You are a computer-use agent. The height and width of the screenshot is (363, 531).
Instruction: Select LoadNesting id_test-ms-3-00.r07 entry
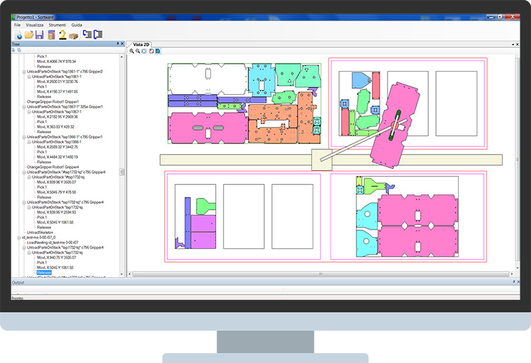click(x=54, y=242)
